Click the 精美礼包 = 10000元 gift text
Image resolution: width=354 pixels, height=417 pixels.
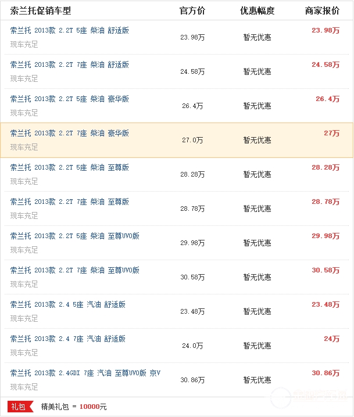pyautogui.click(x=74, y=407)
